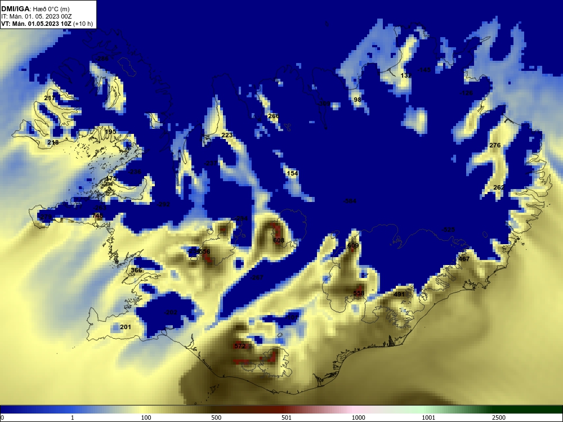Image resolution: width=563 pixels, height=422 pixels.
Task: Click the map value 262
Action: [499, 187]
